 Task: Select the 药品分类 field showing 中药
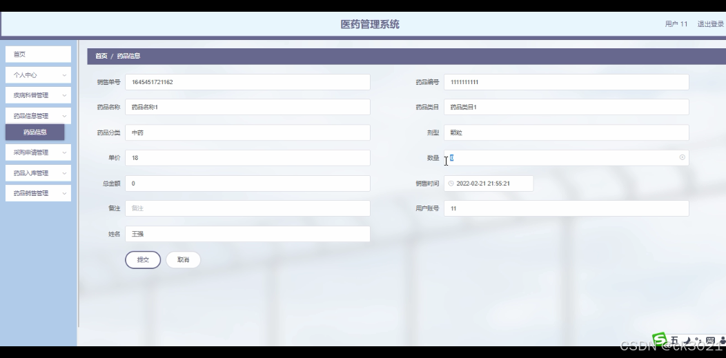point(248,132)
